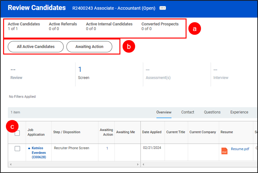This screenshot has width=258, height=173.
Task: Select the Screen stage showing 1 candidate
Action: 83,73
